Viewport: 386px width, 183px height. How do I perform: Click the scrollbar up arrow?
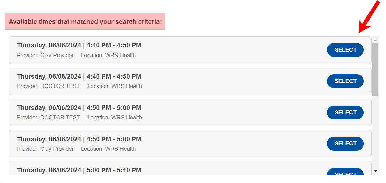(375, 40)
